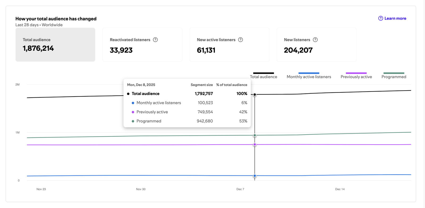Click the blue Monthly active listeners data point
Image resolution: width=425 pixels, height=208 pixels.
coord(255,176)
